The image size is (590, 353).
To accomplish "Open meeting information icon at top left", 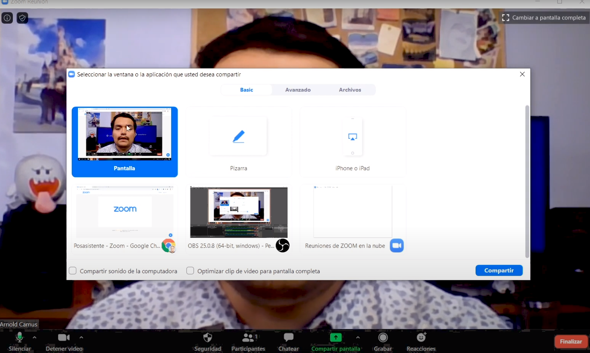I will click(x=7, y=18).
